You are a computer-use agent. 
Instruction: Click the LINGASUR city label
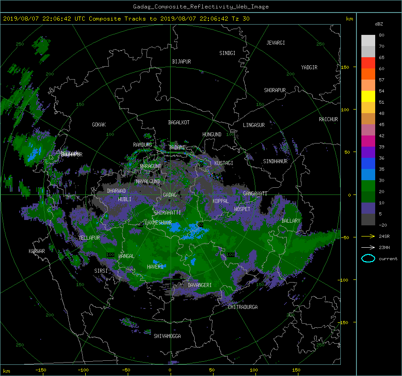click(254, 125)
